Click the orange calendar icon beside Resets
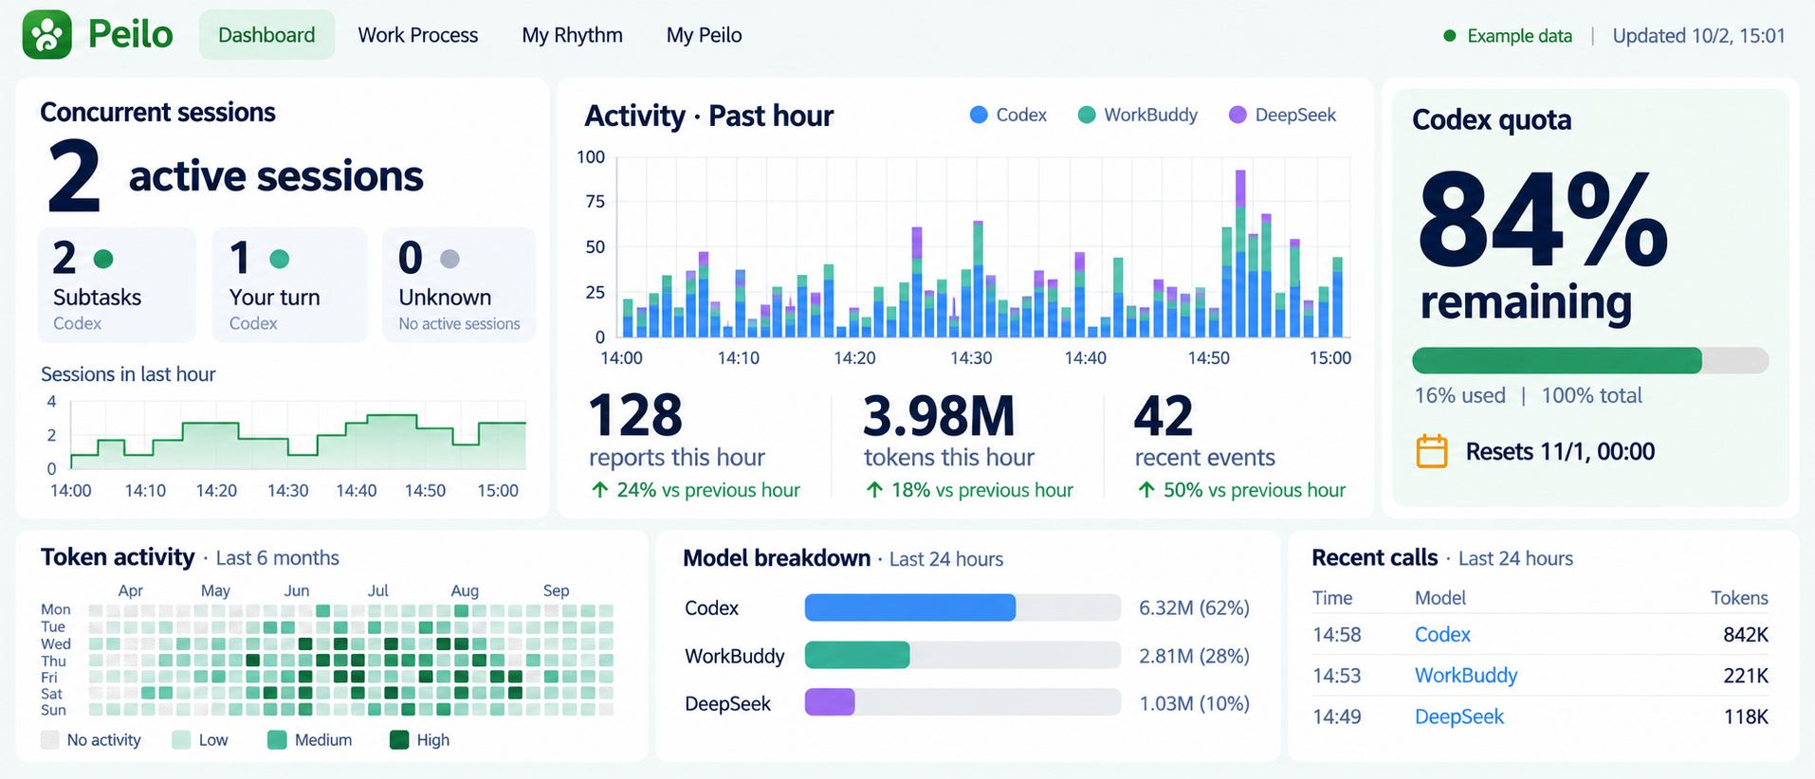 click(1432, 451)
